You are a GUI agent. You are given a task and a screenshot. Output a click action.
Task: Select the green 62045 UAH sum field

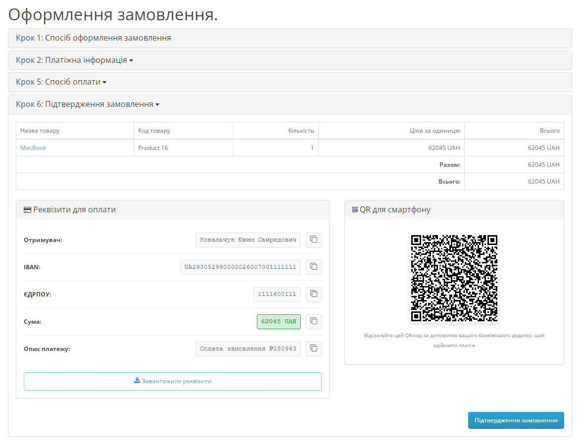click(279, 321)
